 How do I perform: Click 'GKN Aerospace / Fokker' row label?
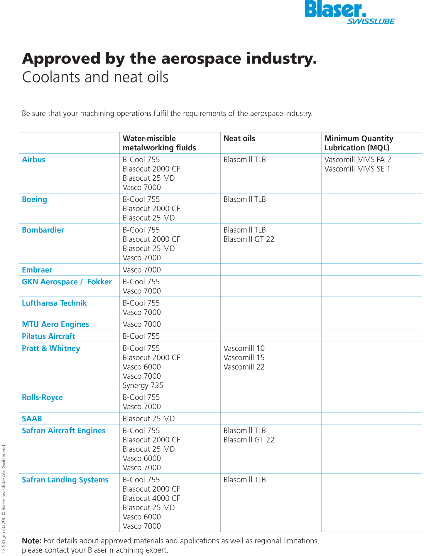67,282
